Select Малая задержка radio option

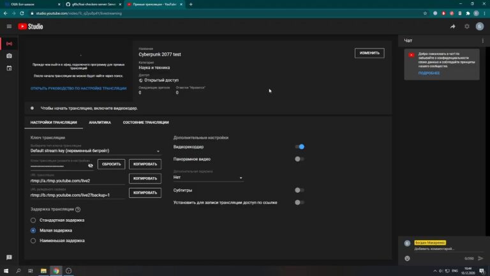[x=33, y=230]
